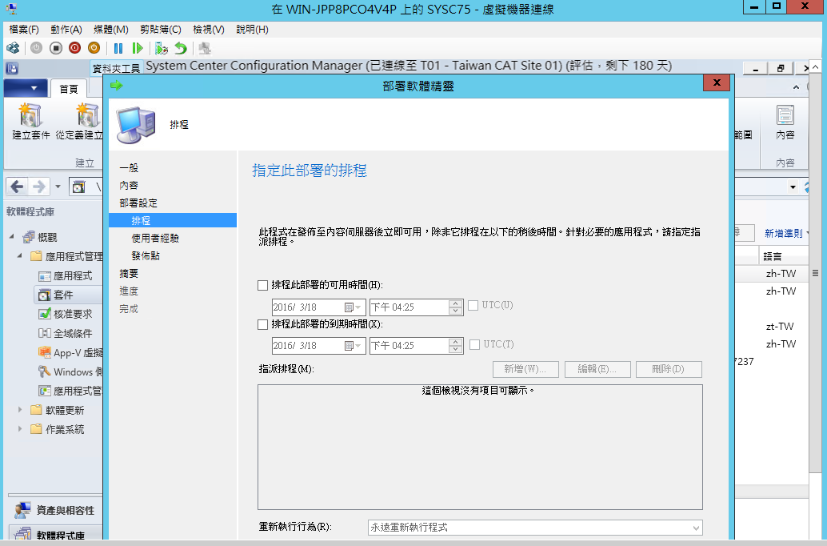Viewport: 827px width, 546px height.
Task: Click the 編輯(E)... button
Action: tap(597, 369)
